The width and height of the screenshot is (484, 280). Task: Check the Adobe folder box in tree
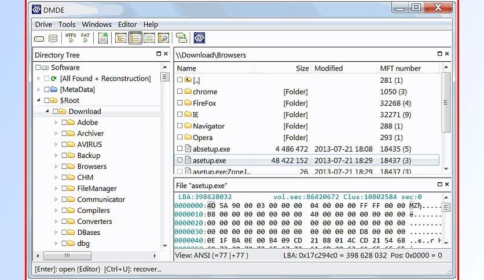tap(64, 123)
